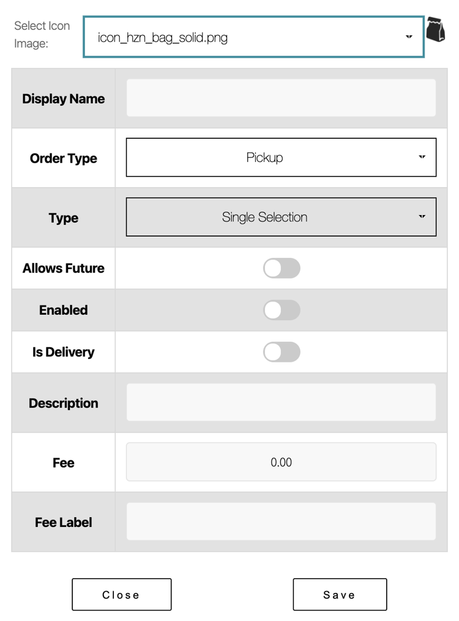Click the Select Icon Image label
The height and width of the screenshot is (621, 459).
(x=41, y=34)
